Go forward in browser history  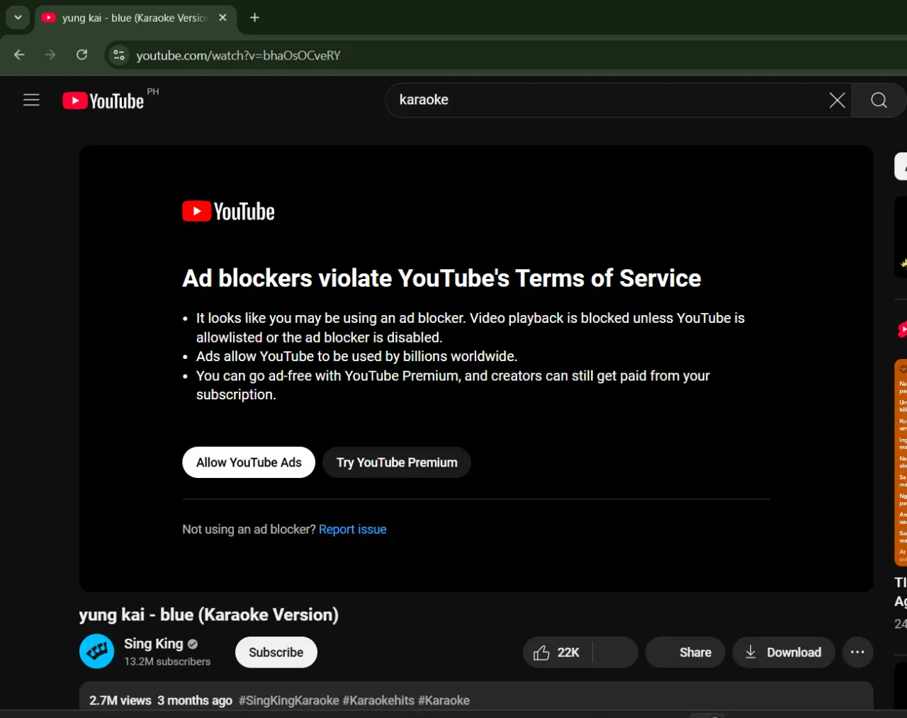pyautogui.click(x=50, y=55)
